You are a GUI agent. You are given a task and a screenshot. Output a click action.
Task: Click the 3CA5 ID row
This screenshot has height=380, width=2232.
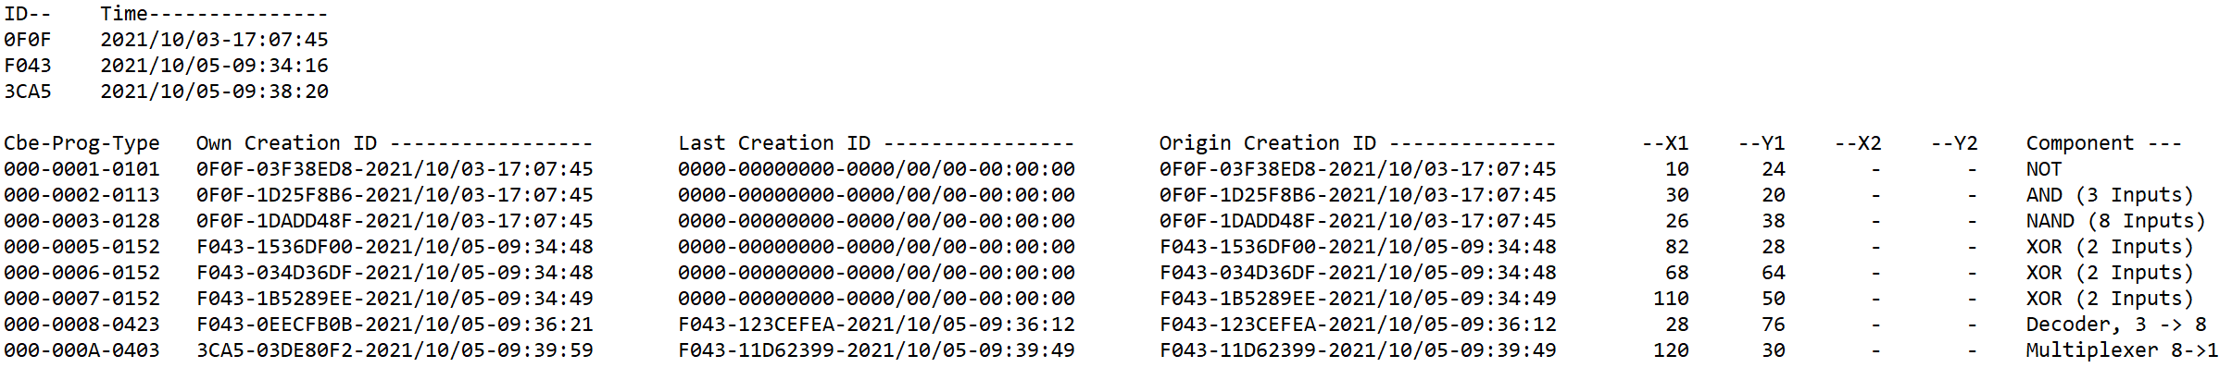(167, 92)
